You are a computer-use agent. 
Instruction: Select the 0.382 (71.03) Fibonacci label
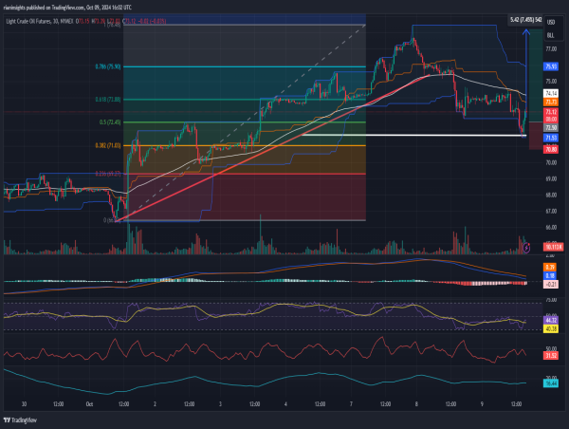click(x=108, y=145)
